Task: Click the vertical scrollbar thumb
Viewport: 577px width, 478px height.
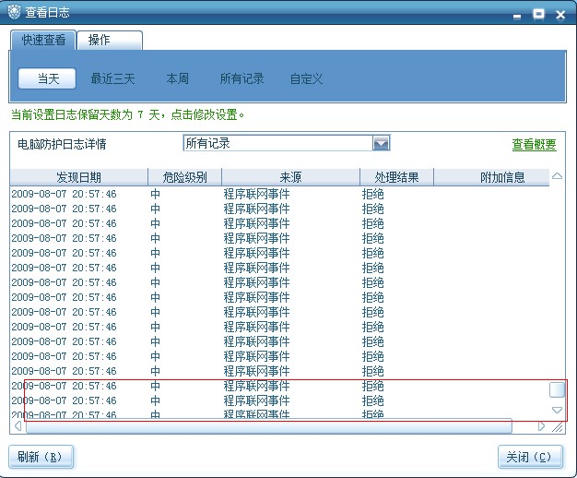Action: click(557, 389)
